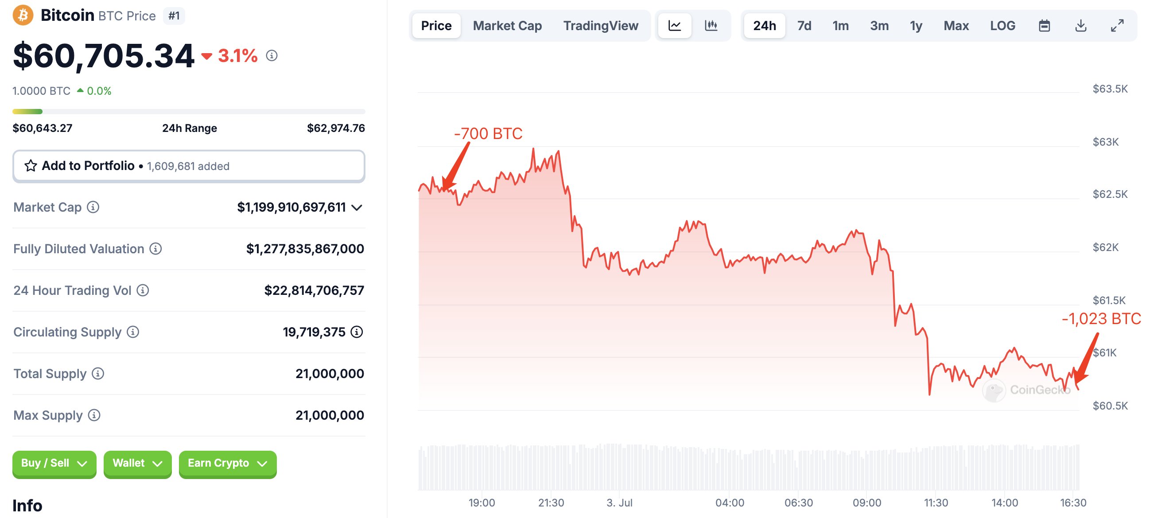The image size is (1165, 518).
Task: Switch to the TradingView tab
Action: coord(601,26)
